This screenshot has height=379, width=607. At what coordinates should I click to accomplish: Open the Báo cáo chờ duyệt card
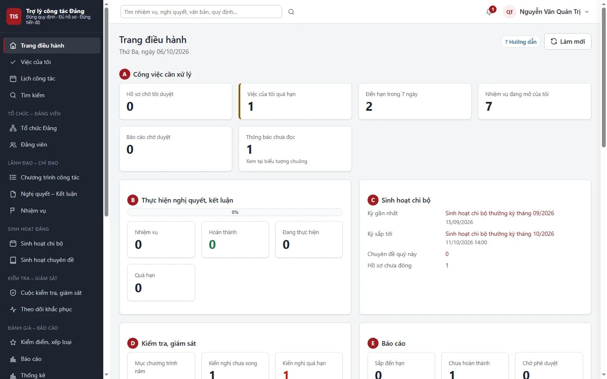click(176, 149)
